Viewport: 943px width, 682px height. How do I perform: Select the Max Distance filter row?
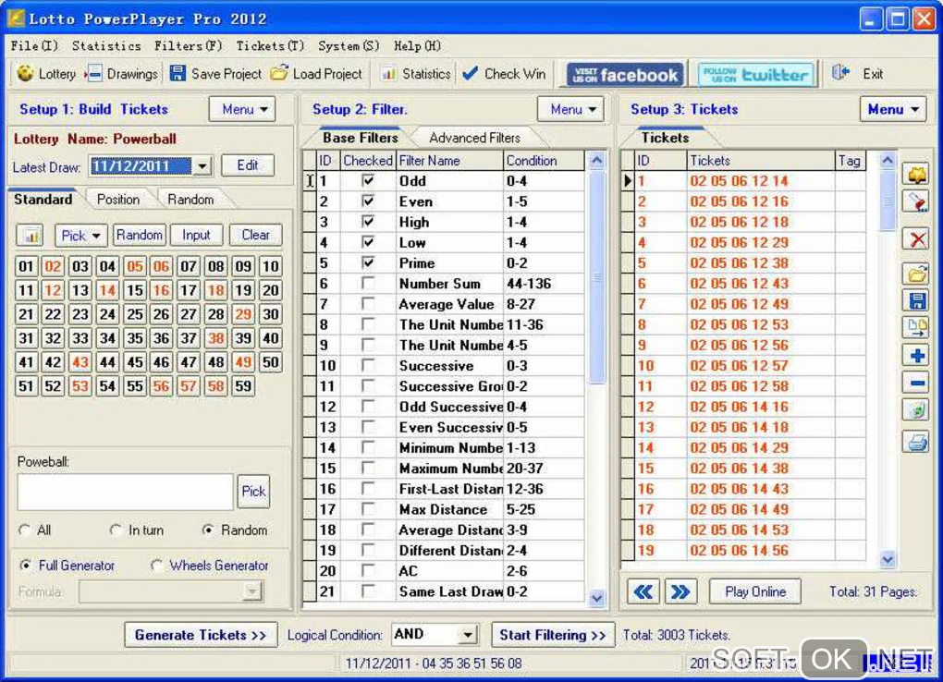click(x=444, y=509)
